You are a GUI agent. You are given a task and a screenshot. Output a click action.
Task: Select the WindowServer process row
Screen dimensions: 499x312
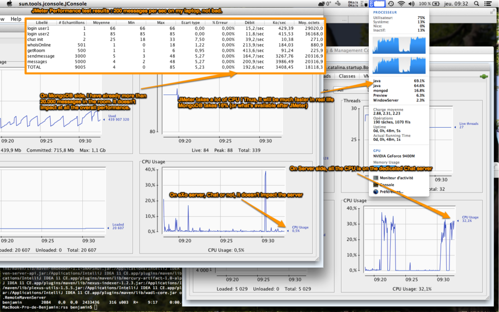tap(399, 100)
